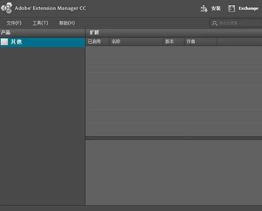
Task: Open the 帮助(H) menu
Action: pyautogui.click(x=67, y=23)
